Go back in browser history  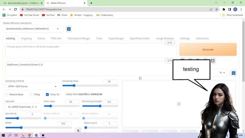click(4, 9)
